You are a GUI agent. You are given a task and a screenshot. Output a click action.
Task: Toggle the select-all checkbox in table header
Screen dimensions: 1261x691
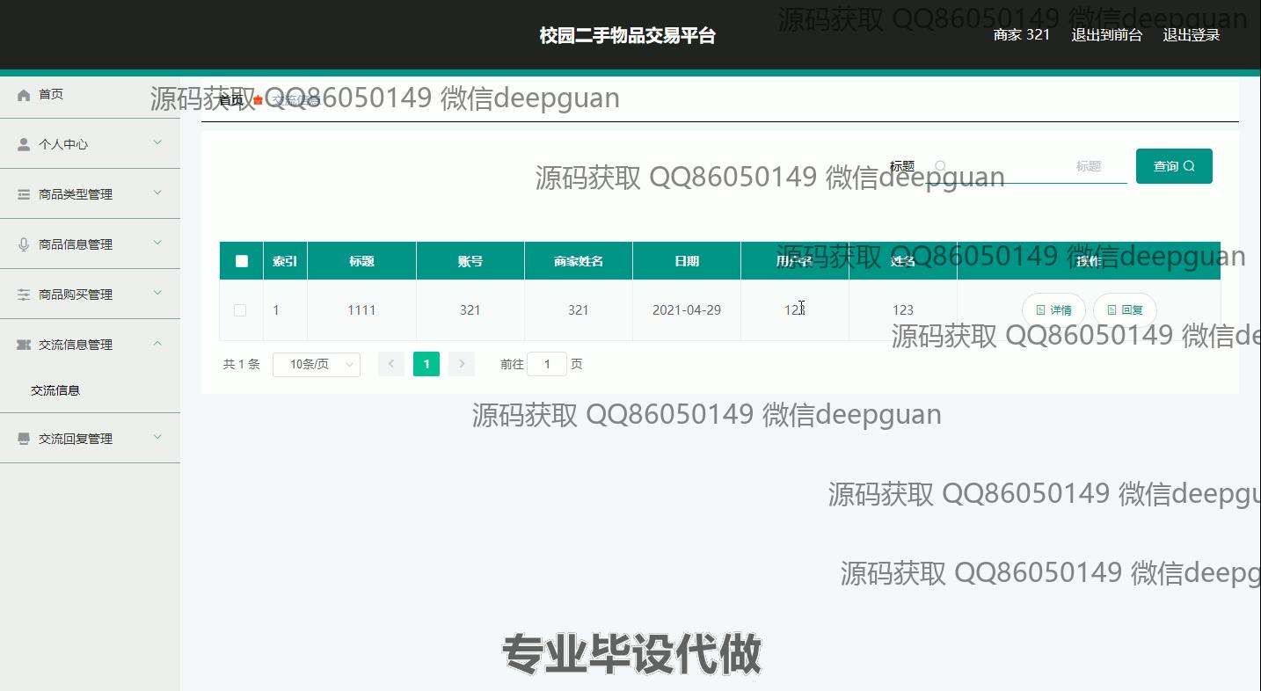(242, 261)
